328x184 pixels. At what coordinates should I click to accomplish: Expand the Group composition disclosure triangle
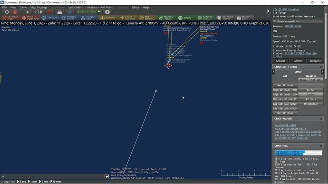[275, 21]
